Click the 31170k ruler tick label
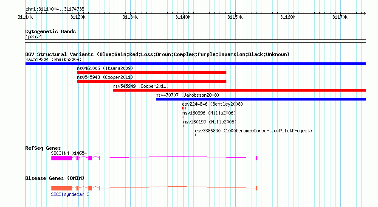The height and width of the screenshot is (207, 378). [x=340, y=17]
